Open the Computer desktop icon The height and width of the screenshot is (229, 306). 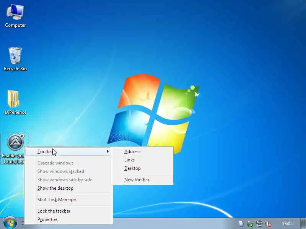tap(15, 16)
